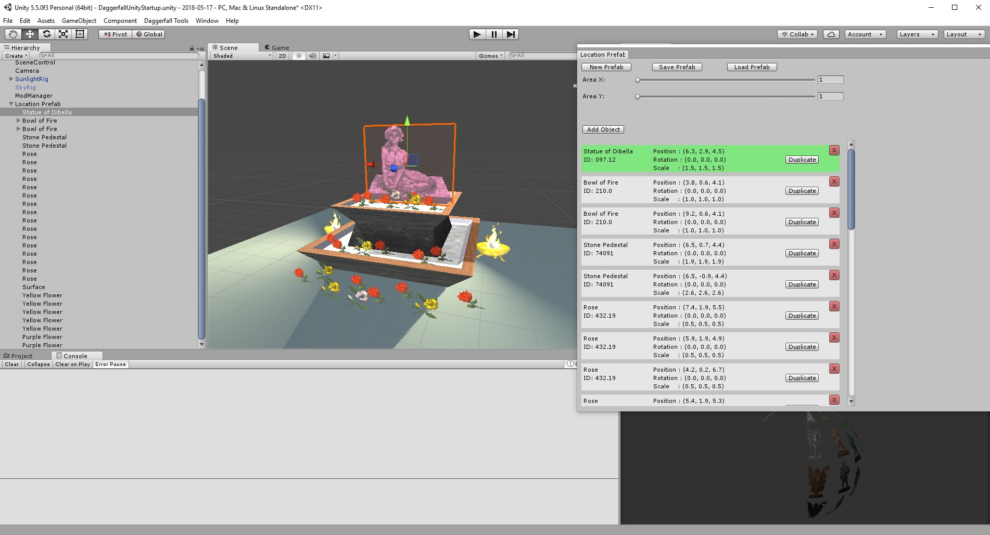Select SkyRig in the Hierarchy
Viewport: 990px width, 535px height.
point(26,87)
